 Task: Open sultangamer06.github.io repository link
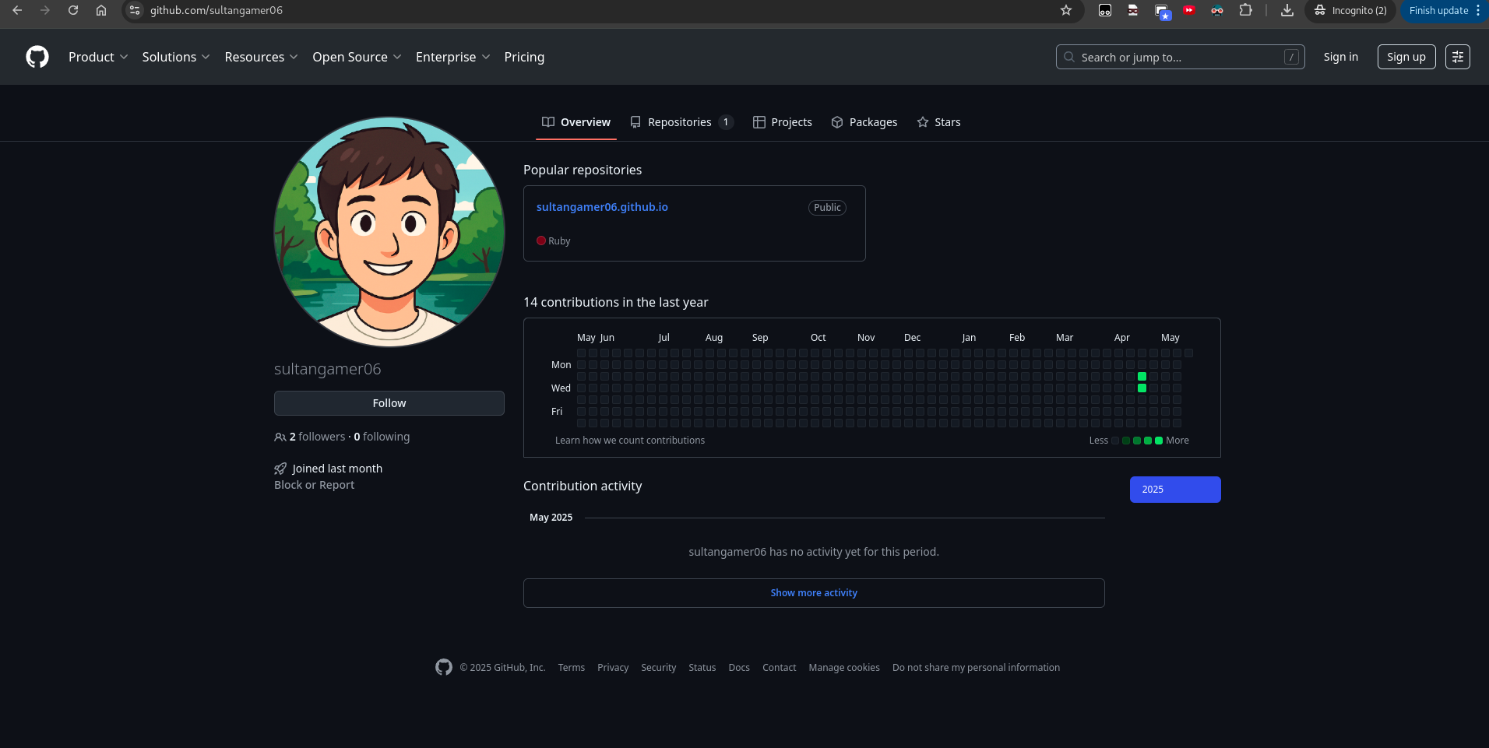pyautogui.click(x=602, y=207)
